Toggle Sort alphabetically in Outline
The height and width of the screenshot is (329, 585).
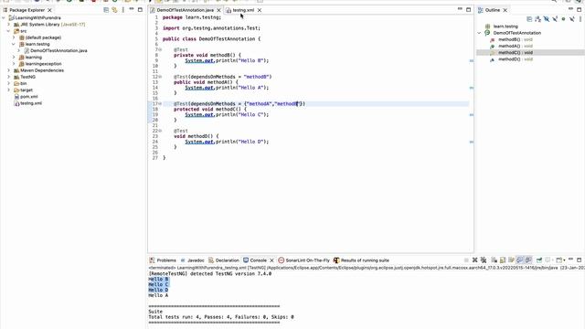(537, 19)
